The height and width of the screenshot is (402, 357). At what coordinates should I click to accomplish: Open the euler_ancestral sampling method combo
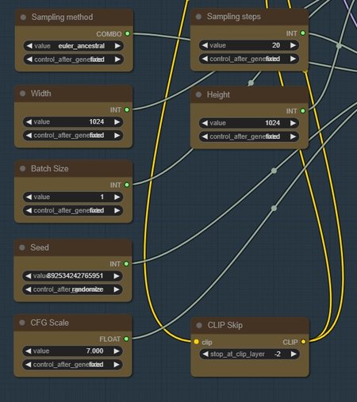pos(74,46)
